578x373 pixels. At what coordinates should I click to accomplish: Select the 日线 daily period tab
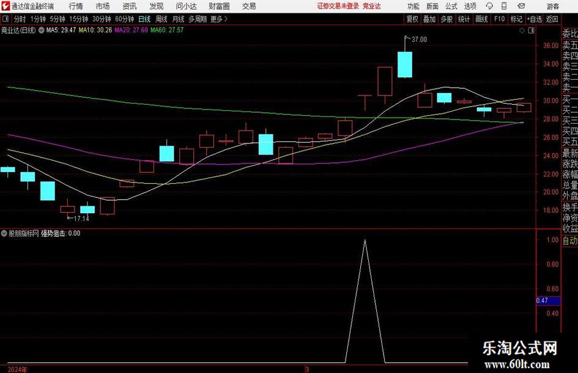click(x=144, y=19)
